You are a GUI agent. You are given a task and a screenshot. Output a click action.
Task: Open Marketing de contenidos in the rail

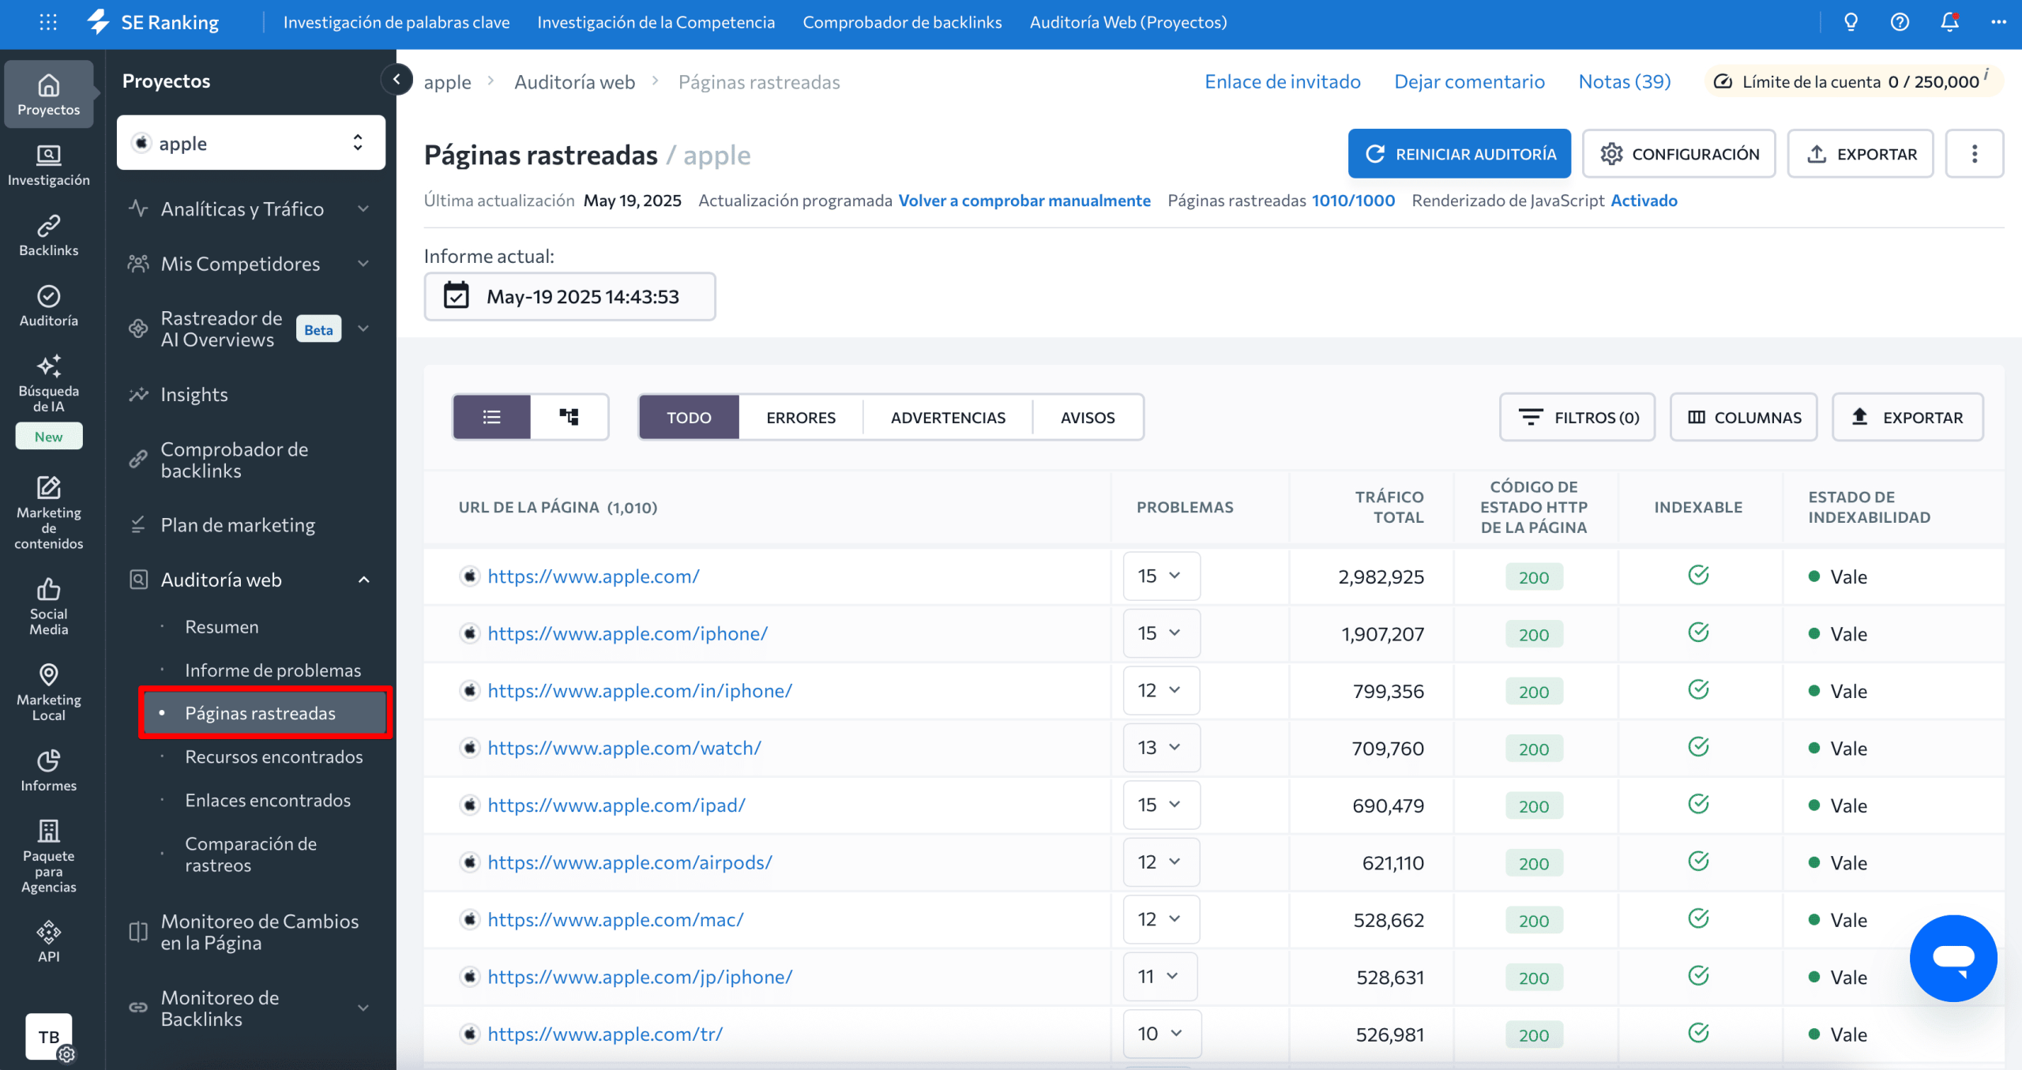pos(48,512)
